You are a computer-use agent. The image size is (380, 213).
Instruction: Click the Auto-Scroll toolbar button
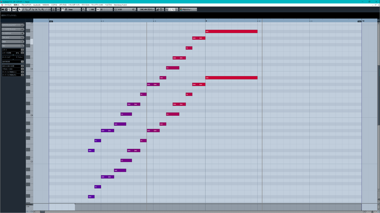15,9
